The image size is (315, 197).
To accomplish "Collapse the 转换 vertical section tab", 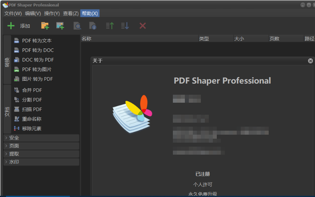I will (x=7, y=60).
